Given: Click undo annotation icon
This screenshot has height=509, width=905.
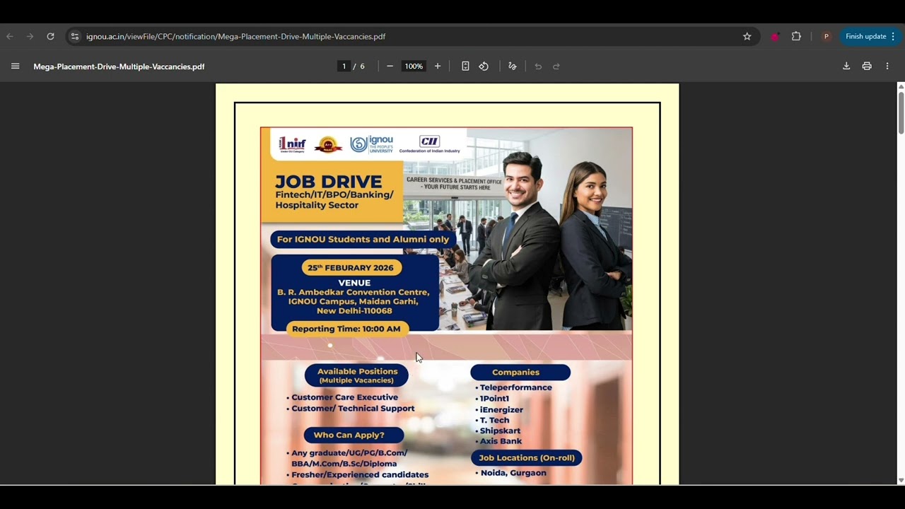Looking at the screenshot, I should [x=538, y=66].
